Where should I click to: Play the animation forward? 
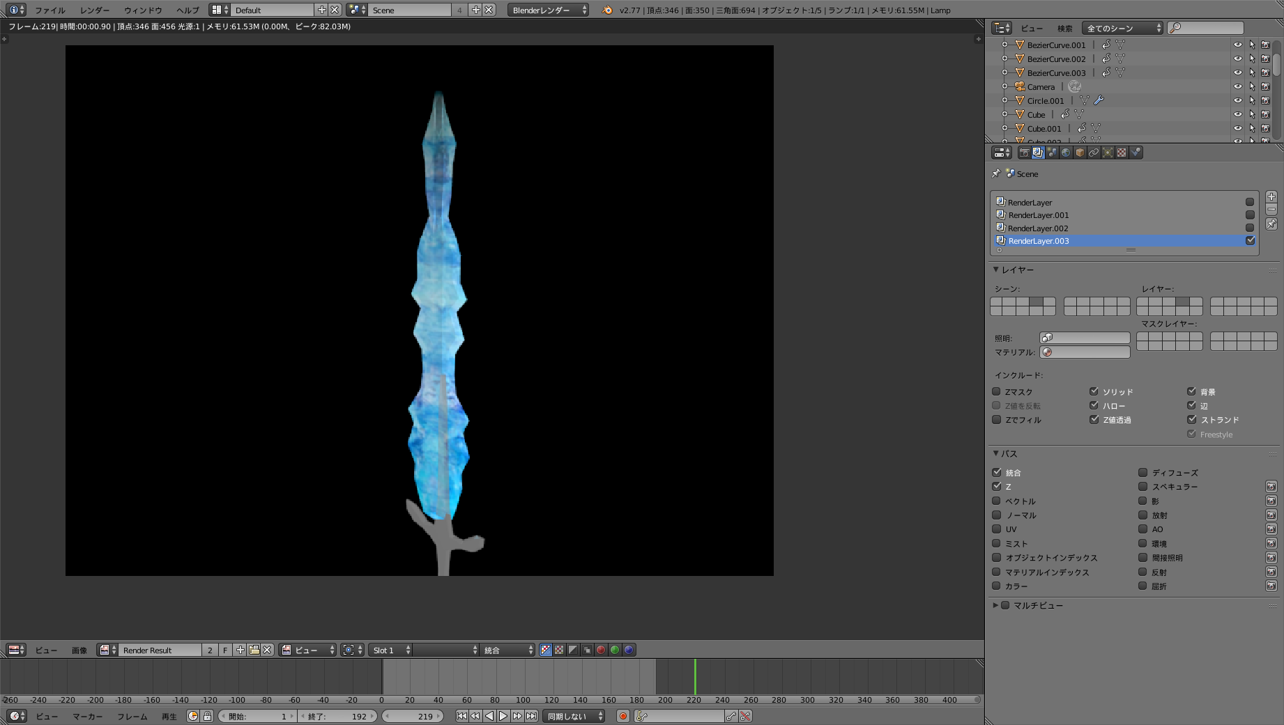point(503,716)
